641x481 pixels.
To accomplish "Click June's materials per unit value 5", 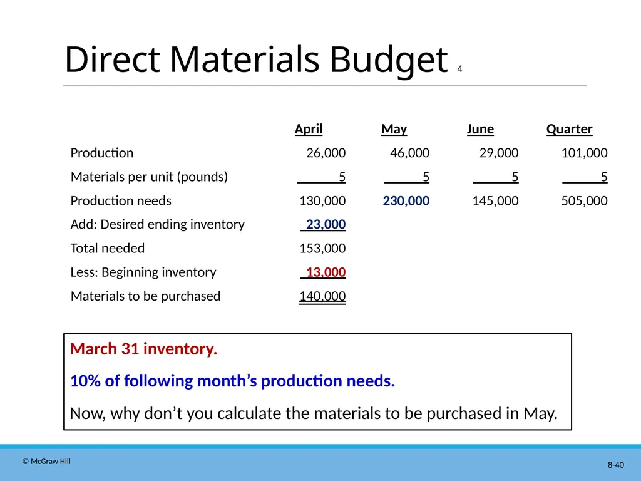I will tap(515, 177).
